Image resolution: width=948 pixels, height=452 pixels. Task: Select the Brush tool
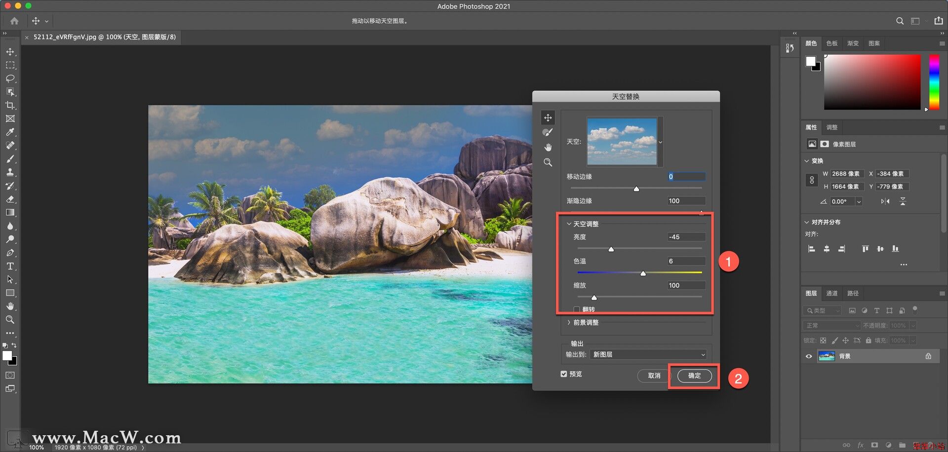(x=10, y=159)
